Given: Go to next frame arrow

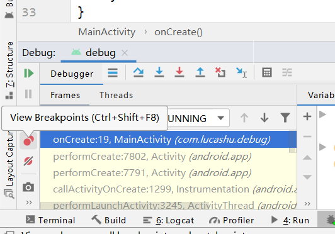Looking at the screenshot, I should (264, 118).
